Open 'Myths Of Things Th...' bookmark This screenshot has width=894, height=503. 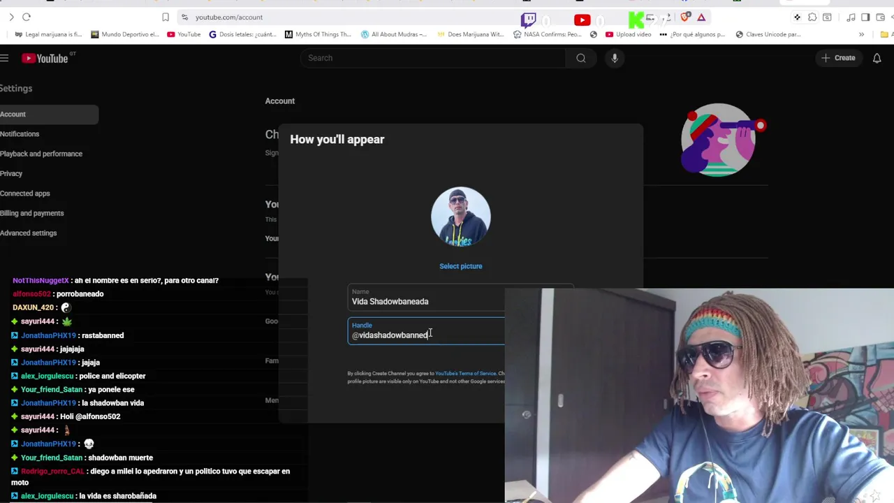pyautogui.click(x=318, y=34)
